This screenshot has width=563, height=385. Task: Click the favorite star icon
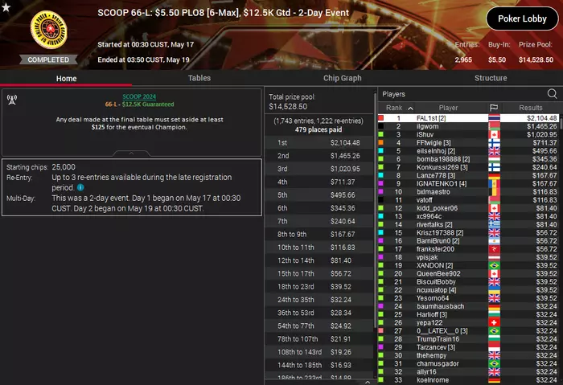[x=6, y=6]
